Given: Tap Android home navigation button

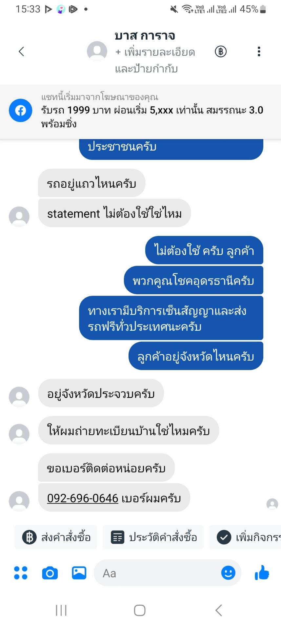Looking at the screenshot, I should coord(140,610).
